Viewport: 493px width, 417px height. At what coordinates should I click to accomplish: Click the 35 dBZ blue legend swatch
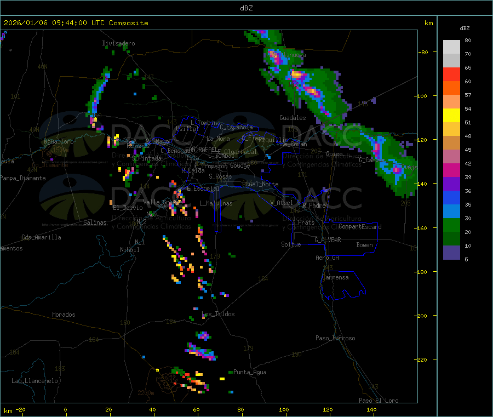pos(451,212)
